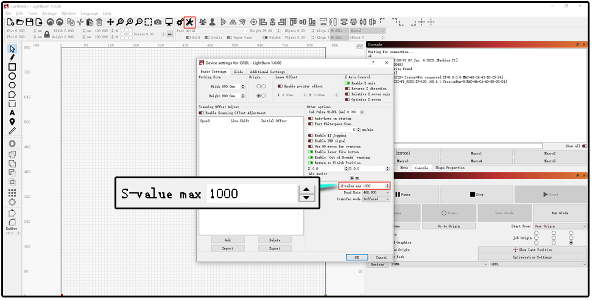This screenshot has height=300, width=592.
Task: Select the Position Laser pin tool
Action: click(12, 122)
